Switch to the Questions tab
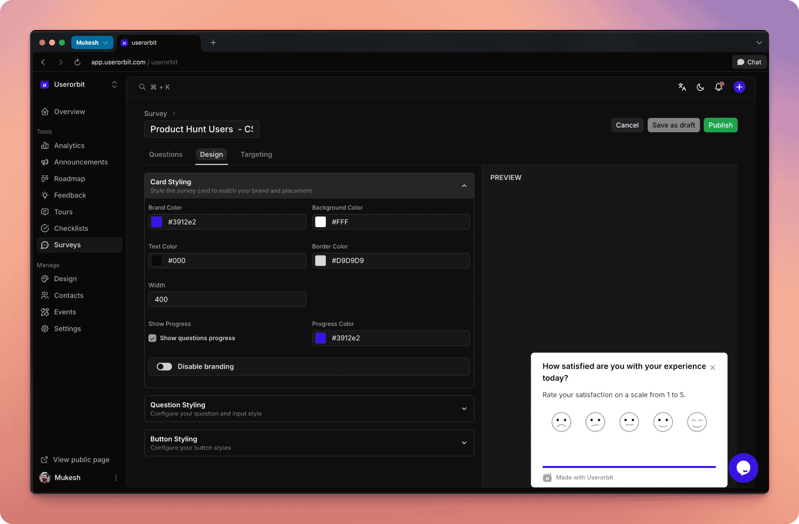This screenshot has height=524, width=799. tap(166, 154)
